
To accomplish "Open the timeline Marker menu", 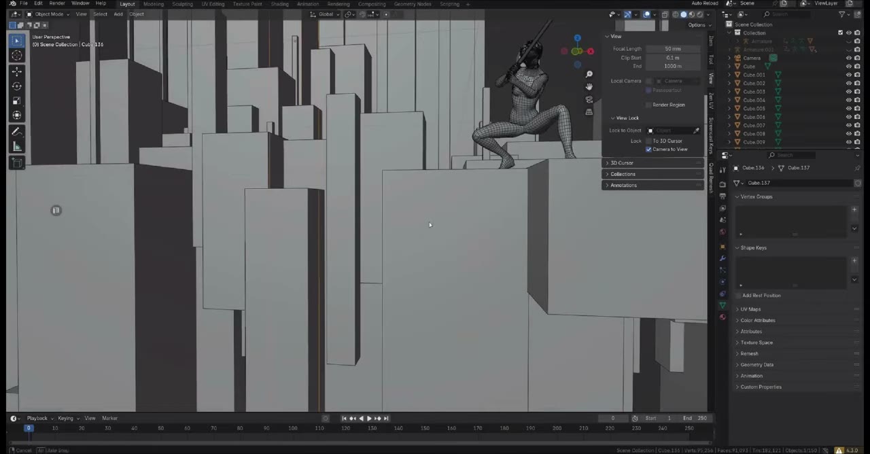I will (x=109, y=419).
